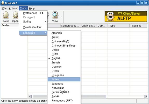The height and width of the screenshot is (104, 149).
Task: Click the status bar hint text
Action: click(x=24, y=101)
